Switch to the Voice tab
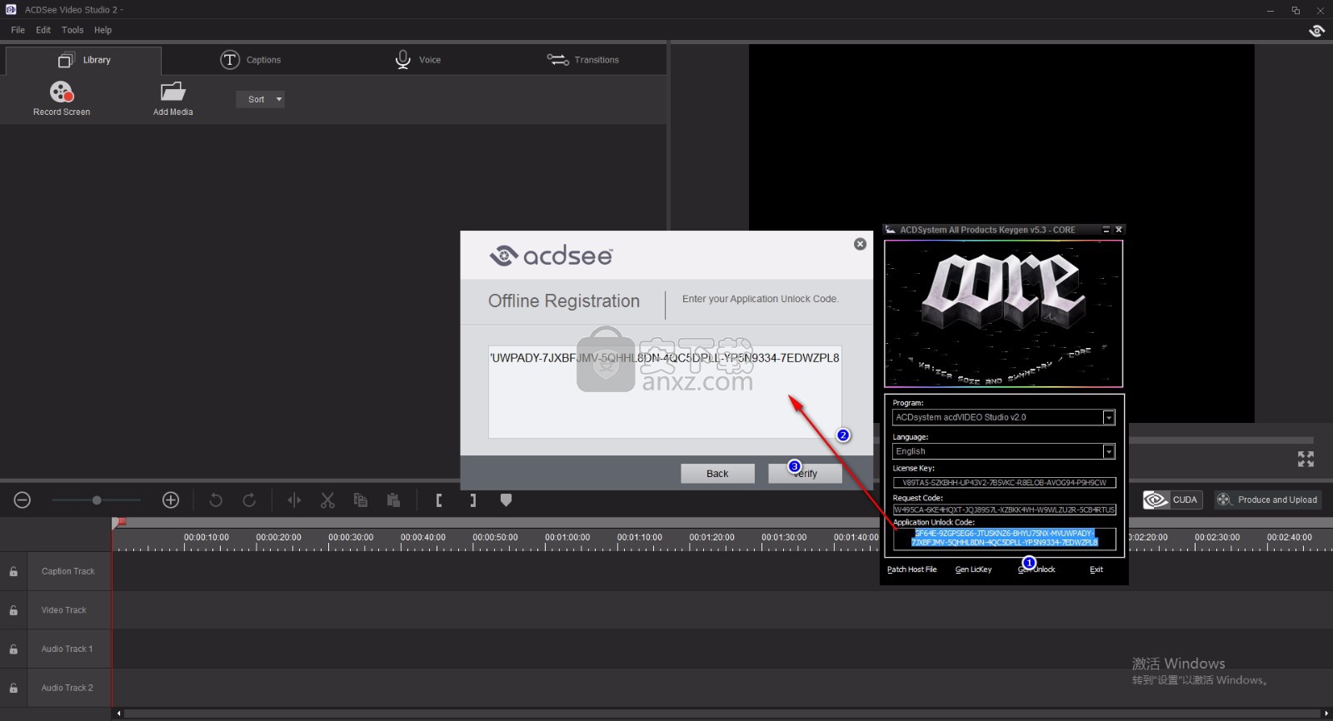The image size is (1333, 721). click(x=418, y=60)
